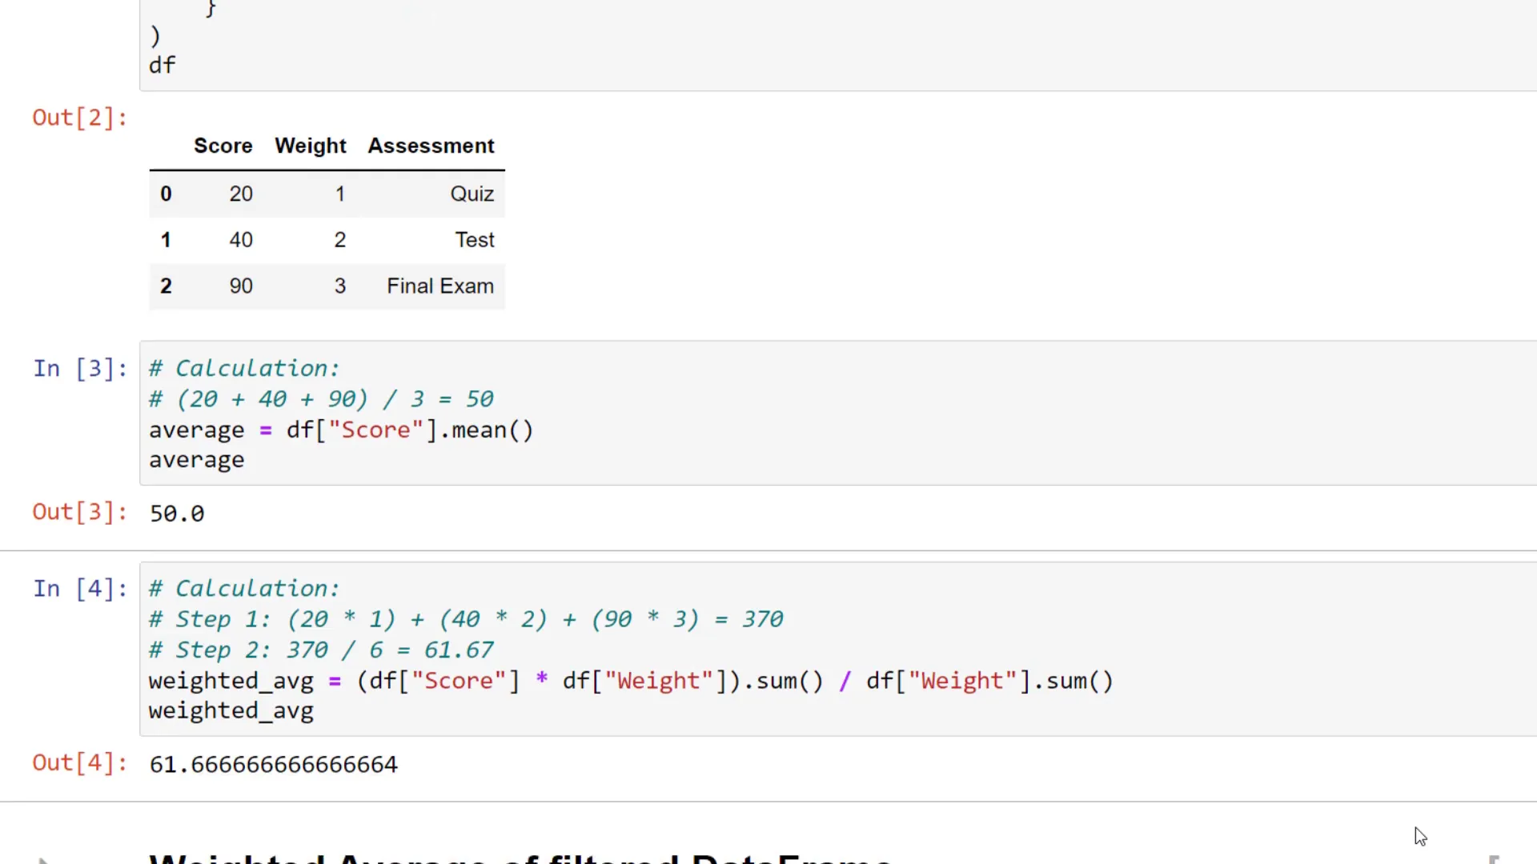Click the In [3] prompt label
The height and width of the screenshot is (864, 1537).
[x=79, y=368]
